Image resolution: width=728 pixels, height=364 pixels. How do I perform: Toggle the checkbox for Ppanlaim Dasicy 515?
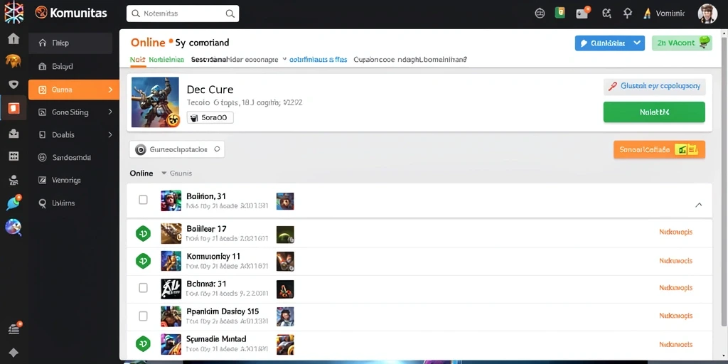tap(143, 316)
